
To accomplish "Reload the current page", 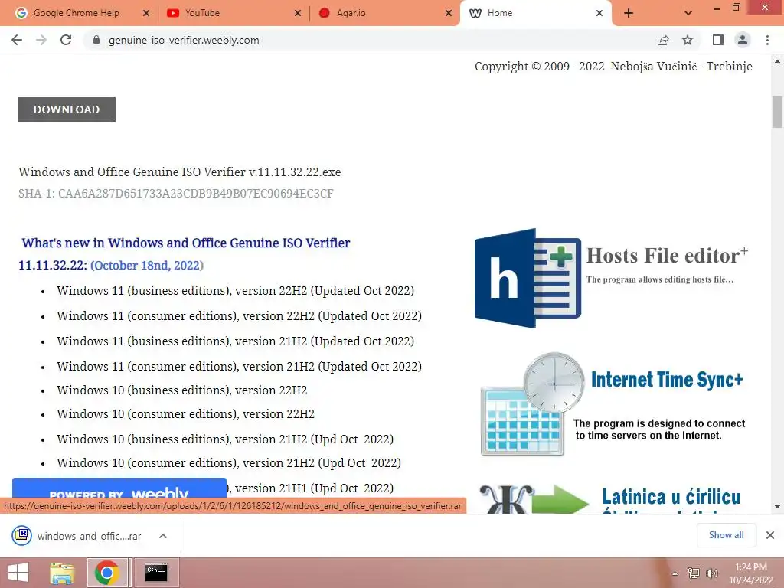I will [x=66, y=40].
